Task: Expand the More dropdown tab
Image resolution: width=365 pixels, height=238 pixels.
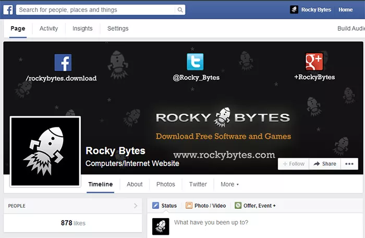Action: tap(230, 184)
